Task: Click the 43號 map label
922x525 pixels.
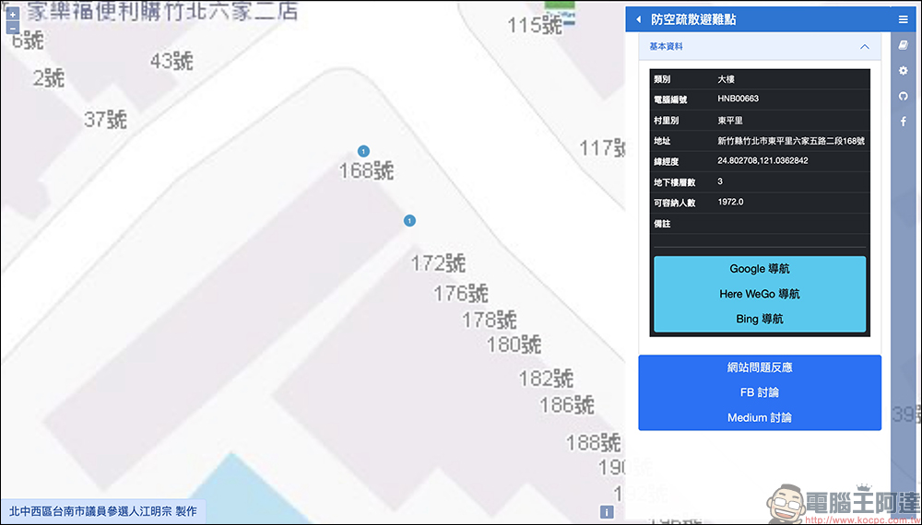Action: click(171, 61)
